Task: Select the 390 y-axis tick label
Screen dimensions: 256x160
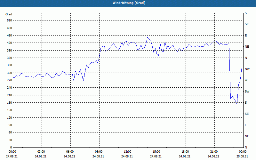Action: (10, 51)
